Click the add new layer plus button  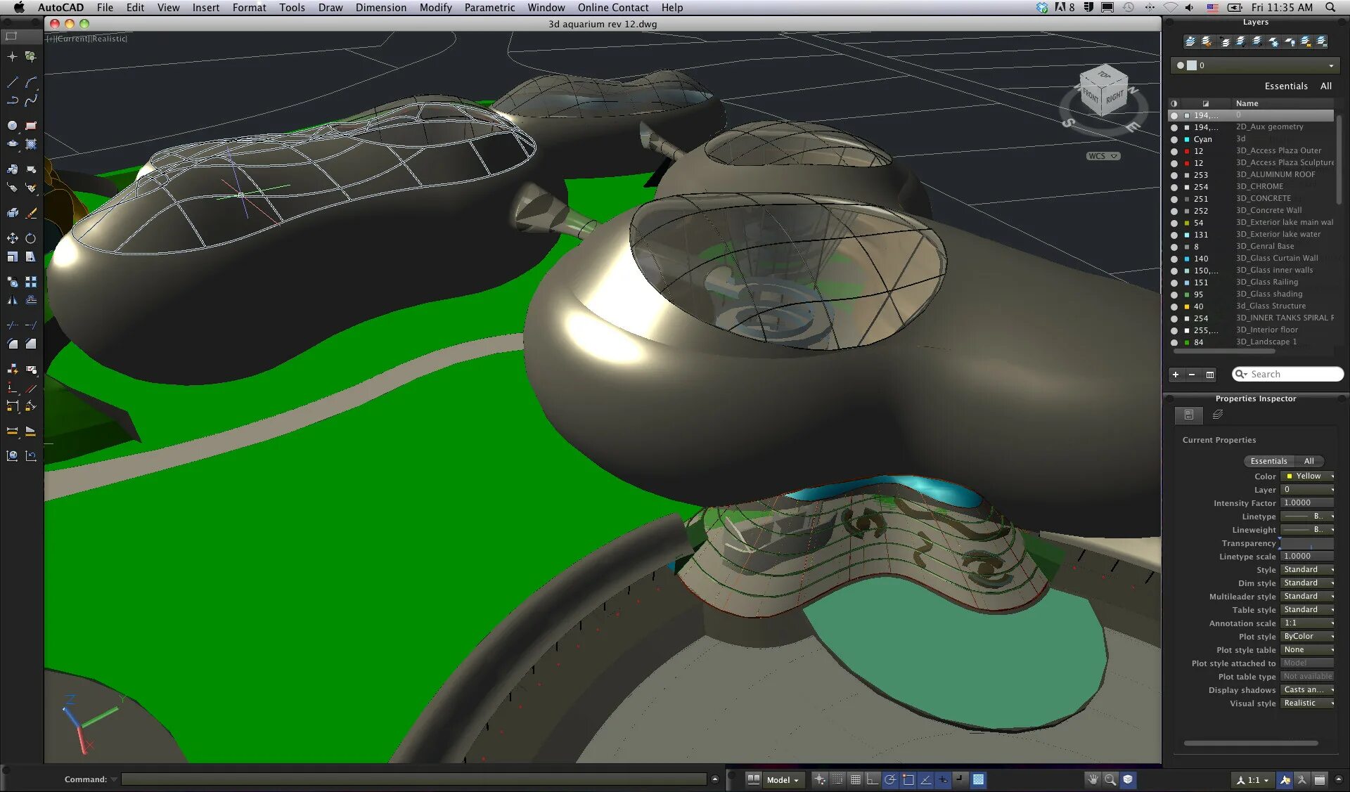pyautogui.click(x=1176, y=375)
